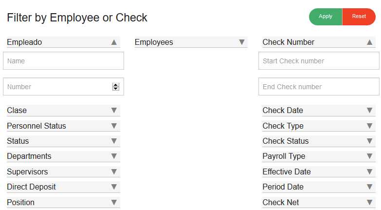Image resolution: width=381 pixels, height=210 pixels.
Task: Focus the Start Check number field
Action: [x=319, y=61]
